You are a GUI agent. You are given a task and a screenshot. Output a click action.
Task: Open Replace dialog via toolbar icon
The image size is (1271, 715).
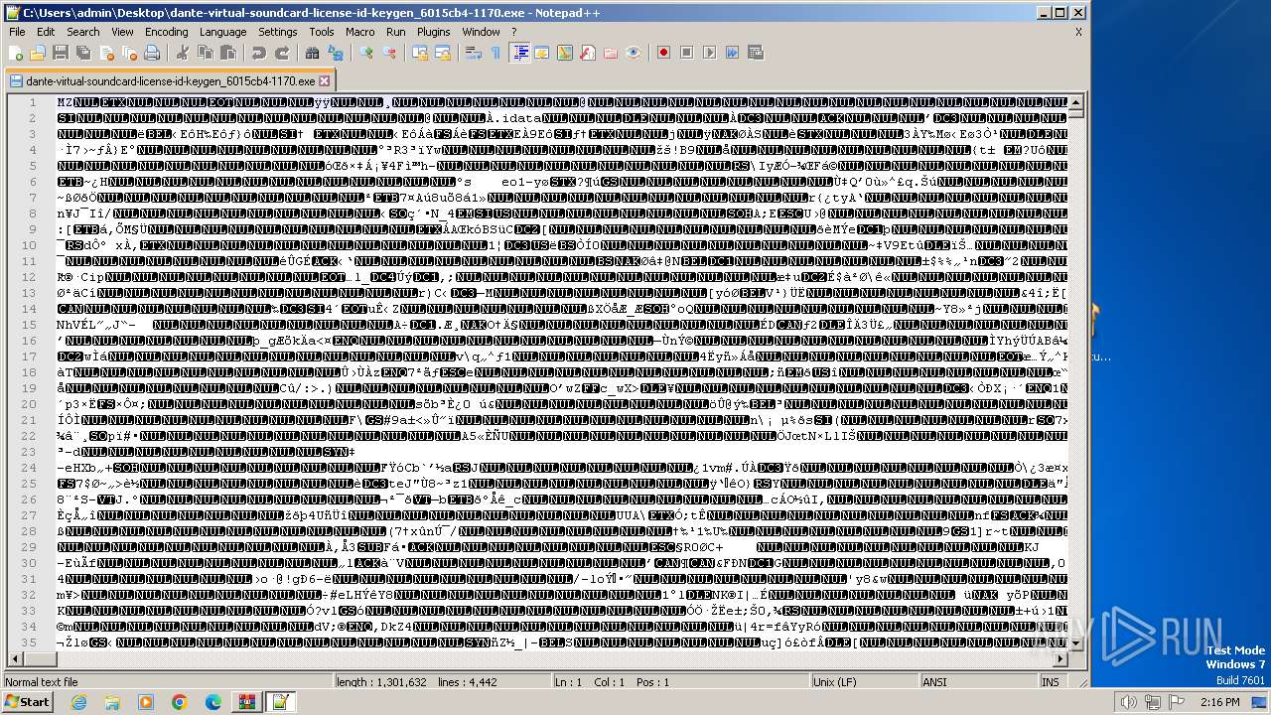tap(335, 53)
